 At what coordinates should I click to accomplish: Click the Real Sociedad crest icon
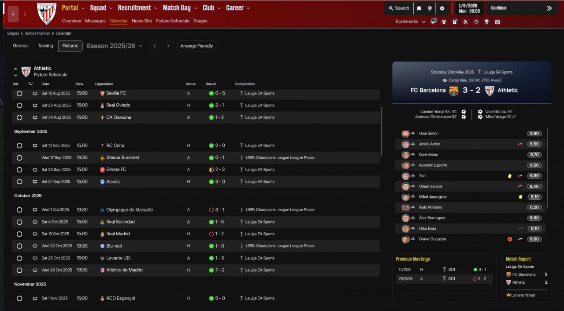pyautogui.click(x=102, y=222)
